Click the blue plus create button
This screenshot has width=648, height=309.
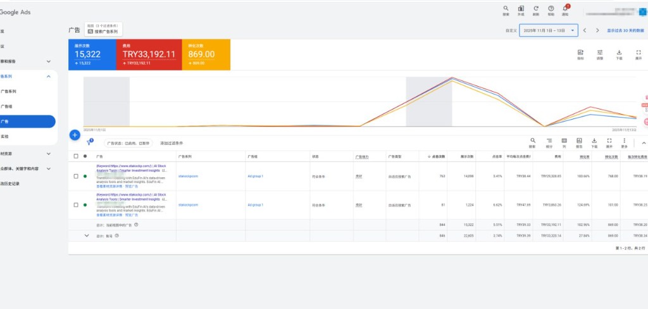(x=75, y=135)
